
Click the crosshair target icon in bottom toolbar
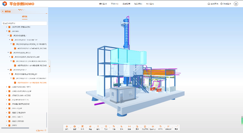pyautogui.click(x=67, y=126)
